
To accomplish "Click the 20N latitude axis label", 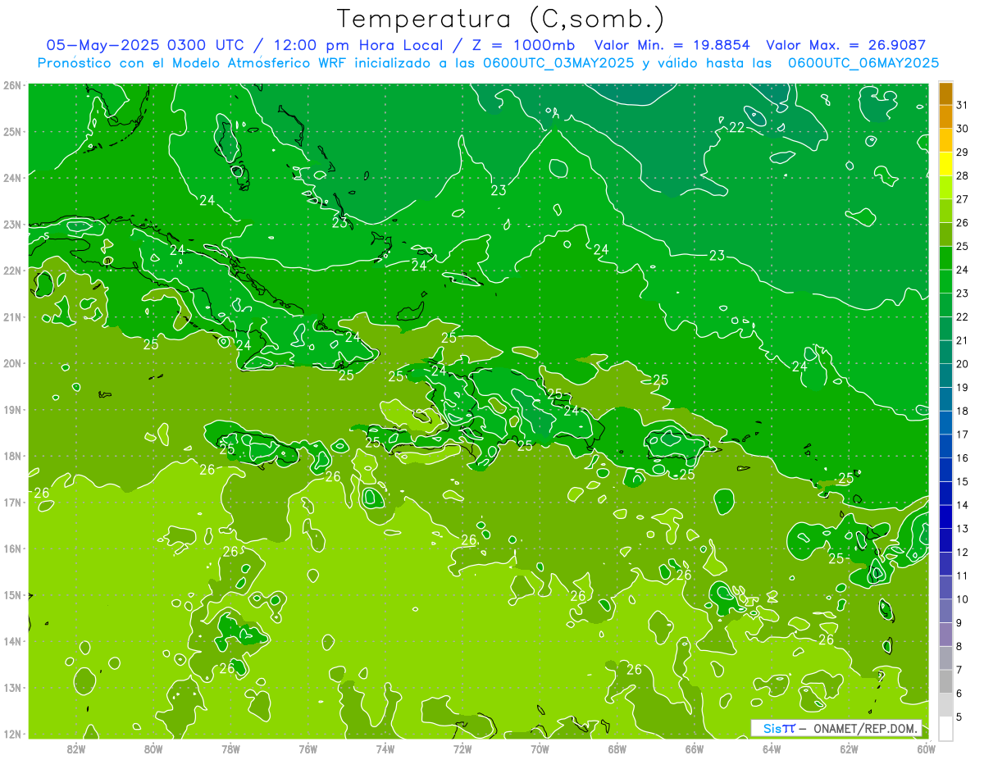I will pos(12,363).
